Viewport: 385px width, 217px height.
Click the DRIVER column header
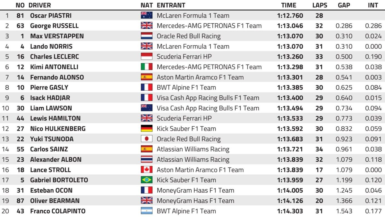click(40, 5)
